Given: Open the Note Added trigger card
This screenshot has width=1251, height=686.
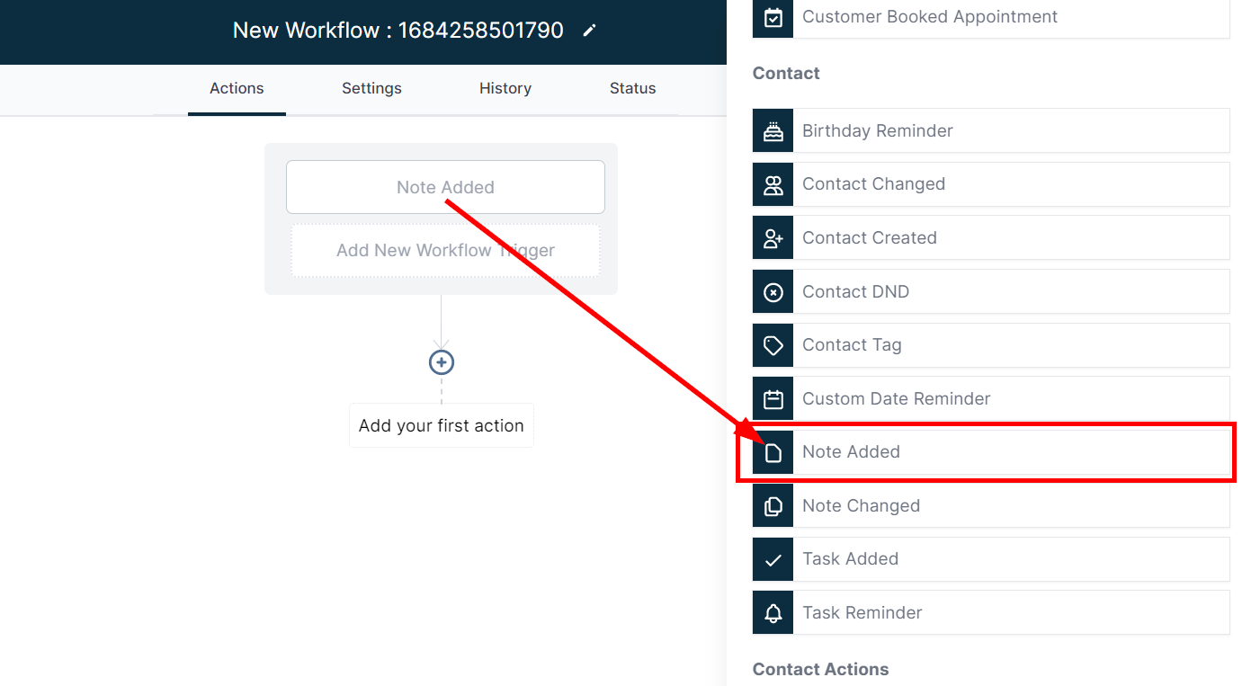Looking at the screenshot, I should pyautogui.click(x=445, y=187).
